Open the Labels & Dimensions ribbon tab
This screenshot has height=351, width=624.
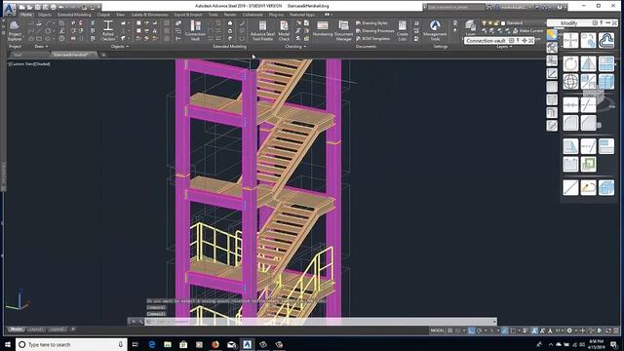(149, 15)
